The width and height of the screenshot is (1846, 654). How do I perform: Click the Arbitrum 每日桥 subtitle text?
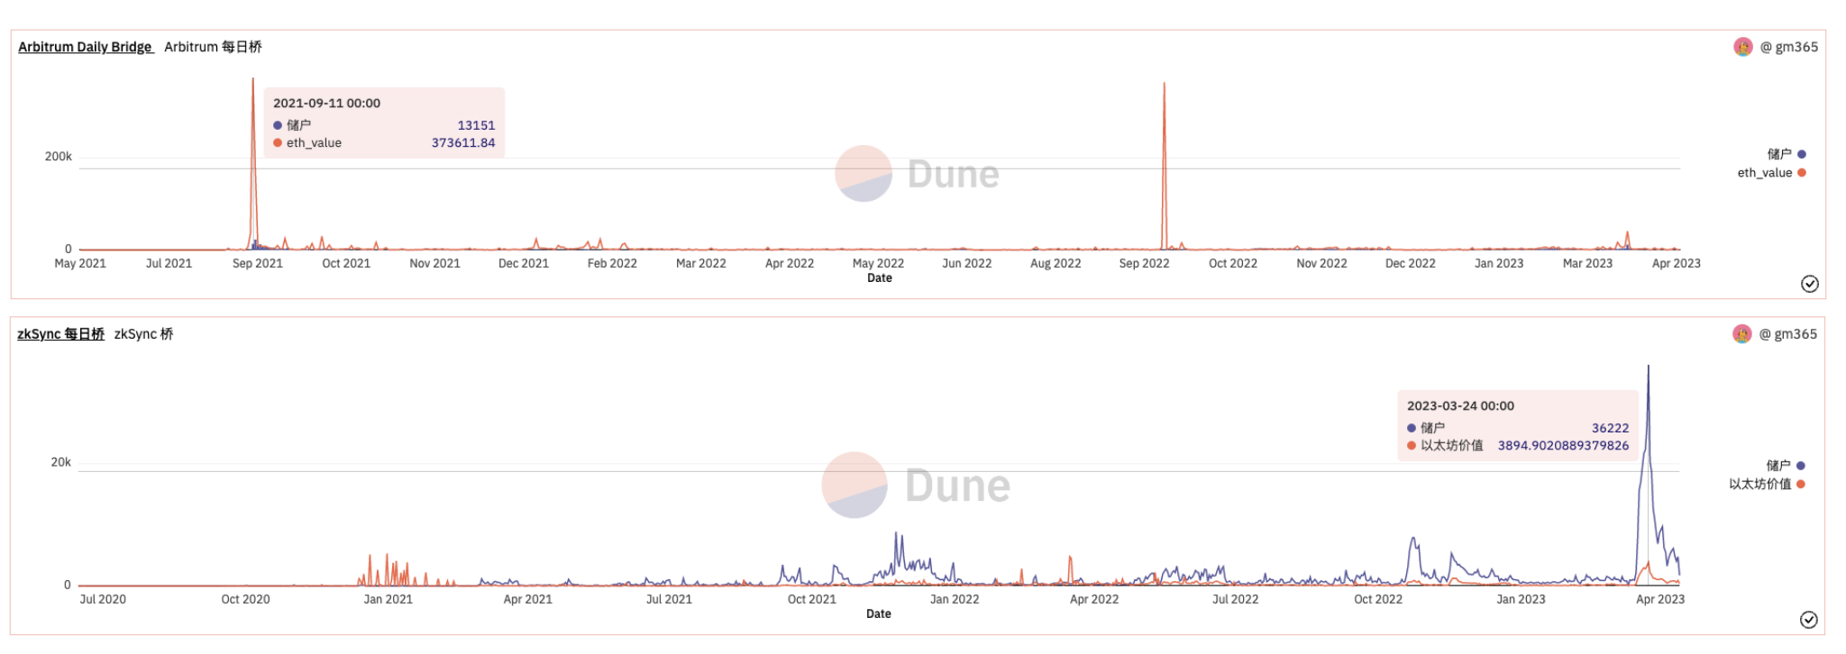[213, 47]
